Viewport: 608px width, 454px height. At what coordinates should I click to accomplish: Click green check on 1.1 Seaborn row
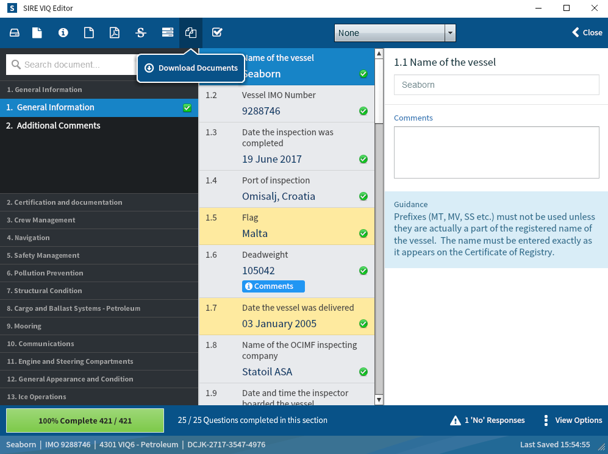point(363,74)
